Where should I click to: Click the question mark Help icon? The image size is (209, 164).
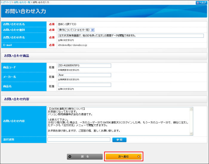[198, 2]
